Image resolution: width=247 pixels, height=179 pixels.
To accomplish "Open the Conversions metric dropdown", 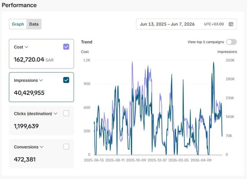I will [x=29, y=147].
